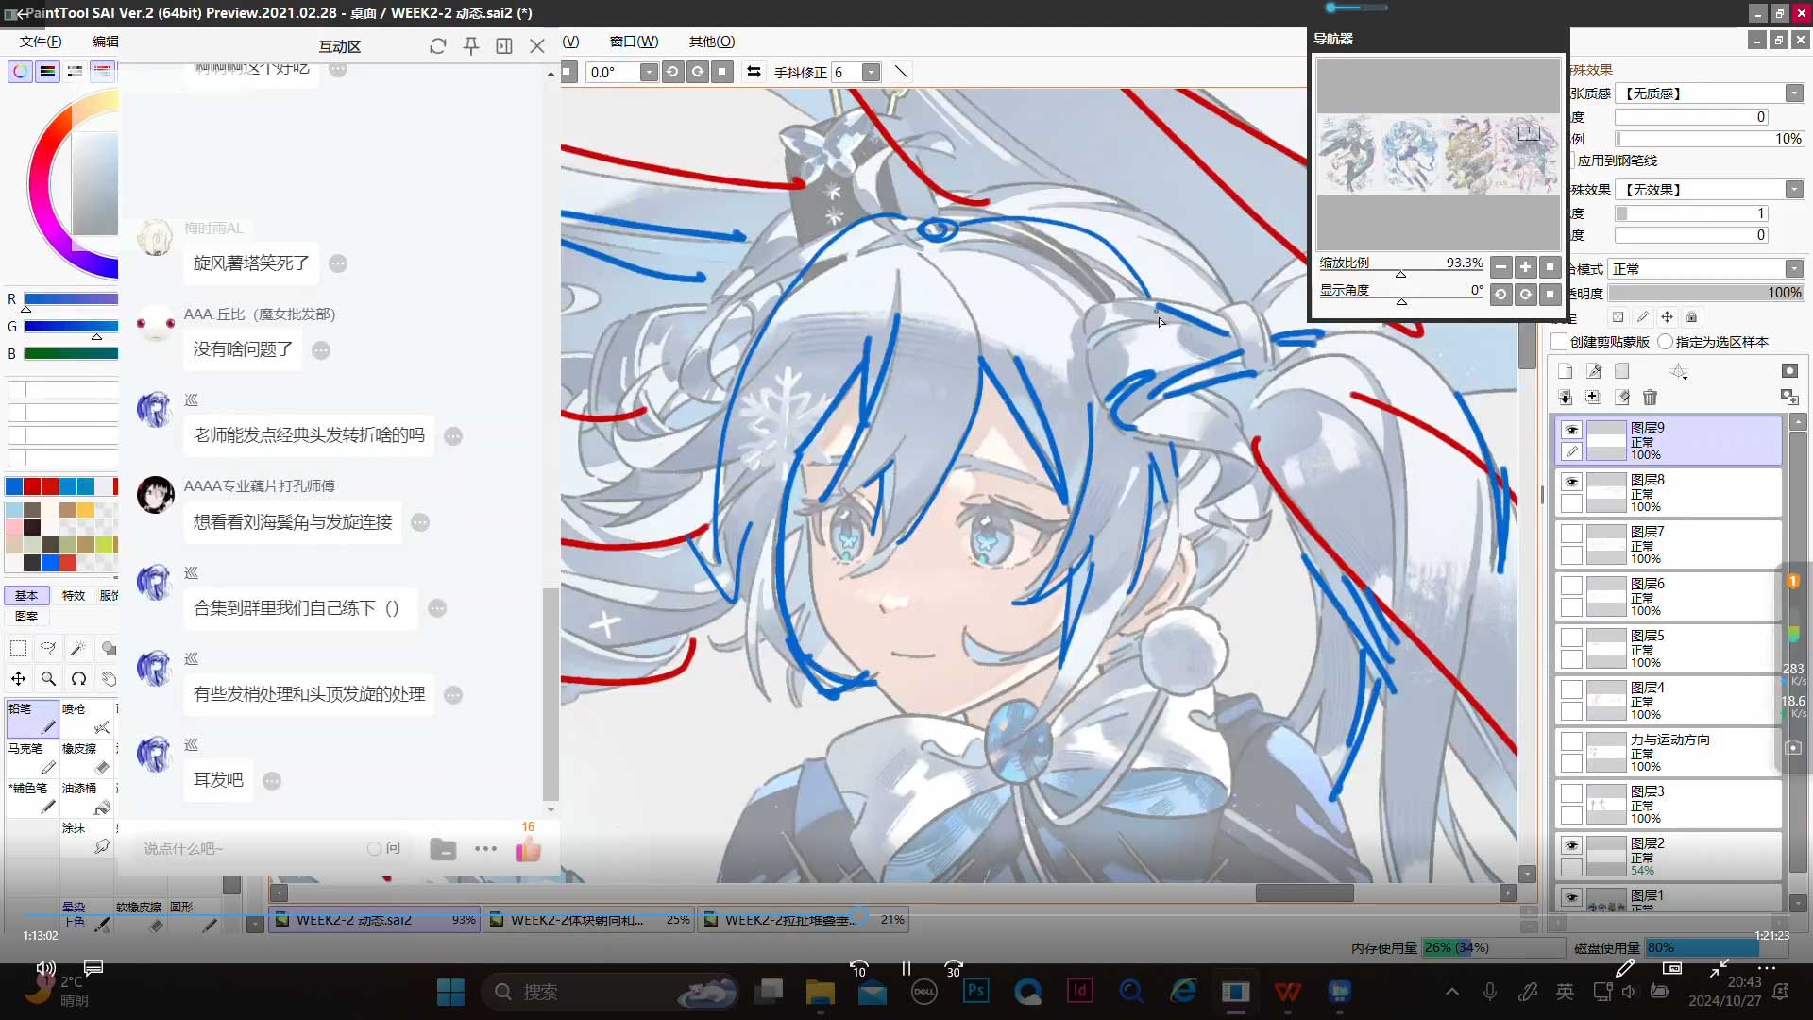Select the lasso selection tool
Screen dimensions: 1813x1020
(48, 649)
